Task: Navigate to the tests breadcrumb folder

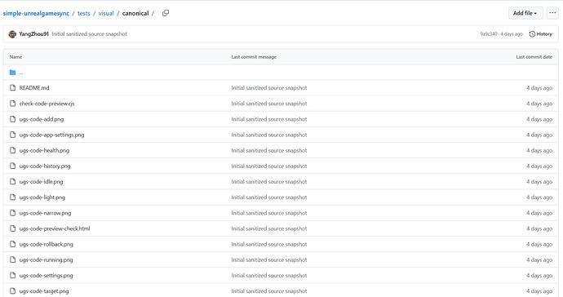Action: [84, 13]
